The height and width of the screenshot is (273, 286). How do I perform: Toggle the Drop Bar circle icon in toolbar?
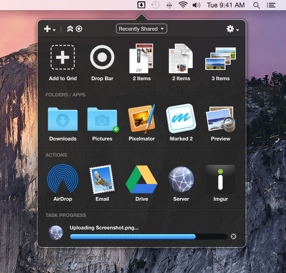[x=79, y=29]
